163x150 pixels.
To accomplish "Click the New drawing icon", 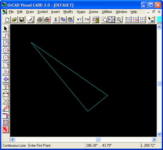I will tap(7, 20).
